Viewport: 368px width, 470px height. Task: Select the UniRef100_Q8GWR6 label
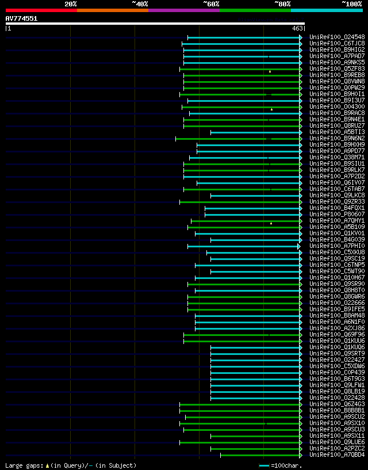[337, 296]
